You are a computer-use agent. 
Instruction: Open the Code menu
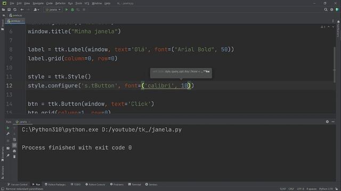tap(50, 3)
